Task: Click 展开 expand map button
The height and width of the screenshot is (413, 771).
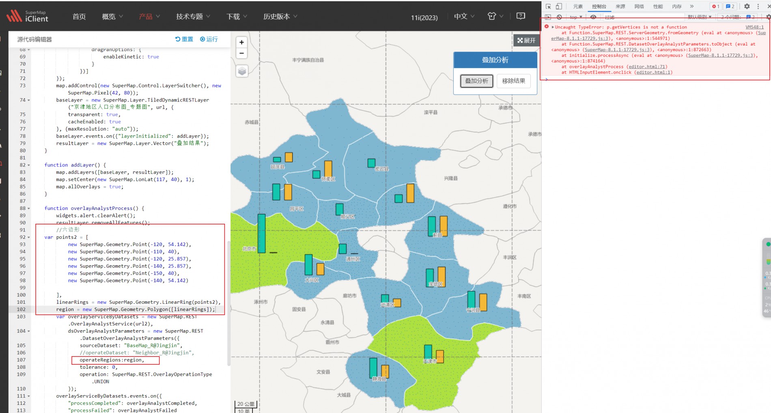Action: point(526,40)
